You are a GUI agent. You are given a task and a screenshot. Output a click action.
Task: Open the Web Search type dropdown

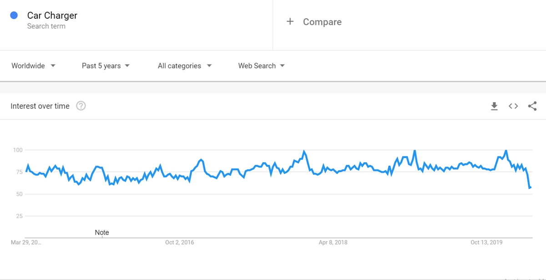(261, 66)
